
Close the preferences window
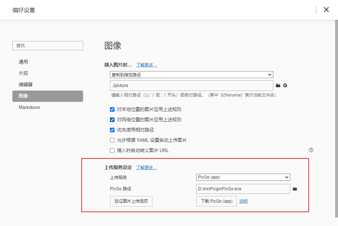326,10
